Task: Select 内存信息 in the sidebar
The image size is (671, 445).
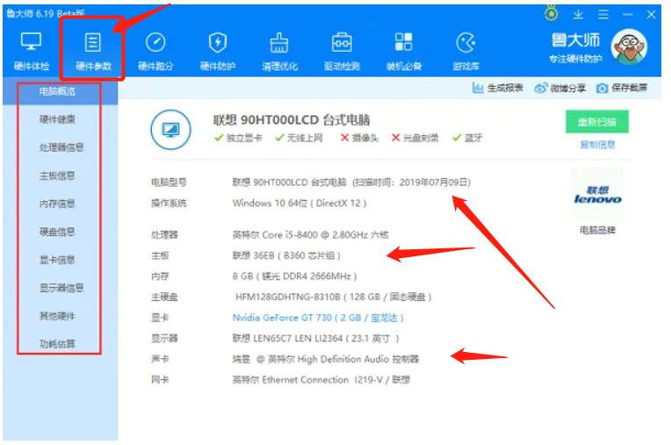Action: pyautogui.click(x=57, y=204)
